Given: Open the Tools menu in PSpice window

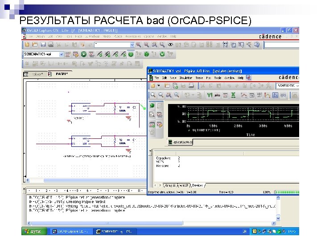Looking at the screenshot, I should coord(218,78).
